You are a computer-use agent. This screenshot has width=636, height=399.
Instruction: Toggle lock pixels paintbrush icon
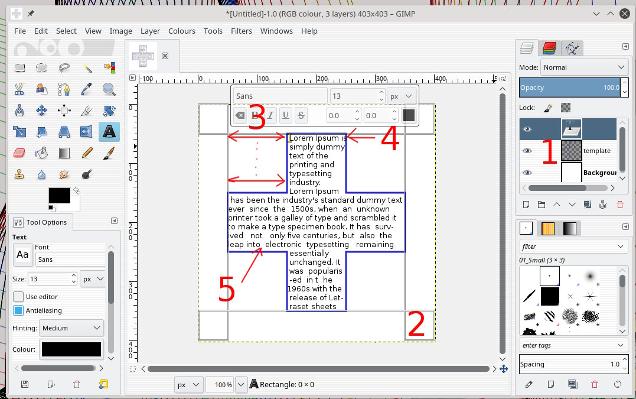(x=547, y=108)
